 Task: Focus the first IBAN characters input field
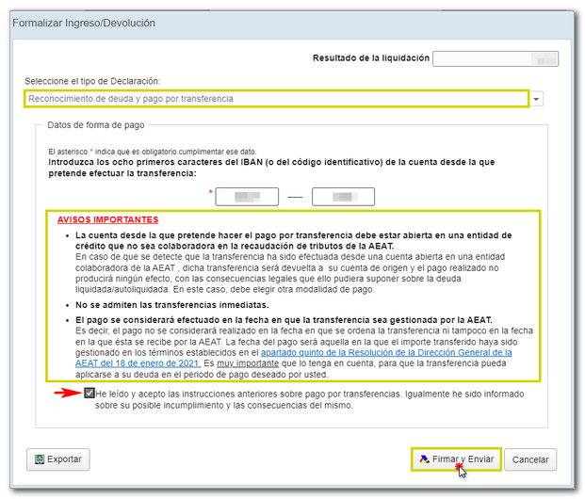[x=247, y=197]
